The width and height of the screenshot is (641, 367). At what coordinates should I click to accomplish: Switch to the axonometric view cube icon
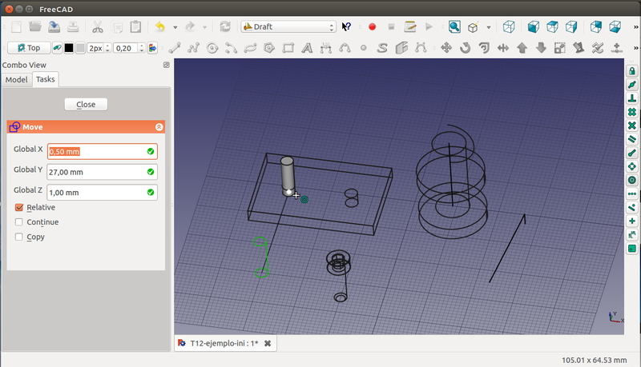click(x=508, y=27)
